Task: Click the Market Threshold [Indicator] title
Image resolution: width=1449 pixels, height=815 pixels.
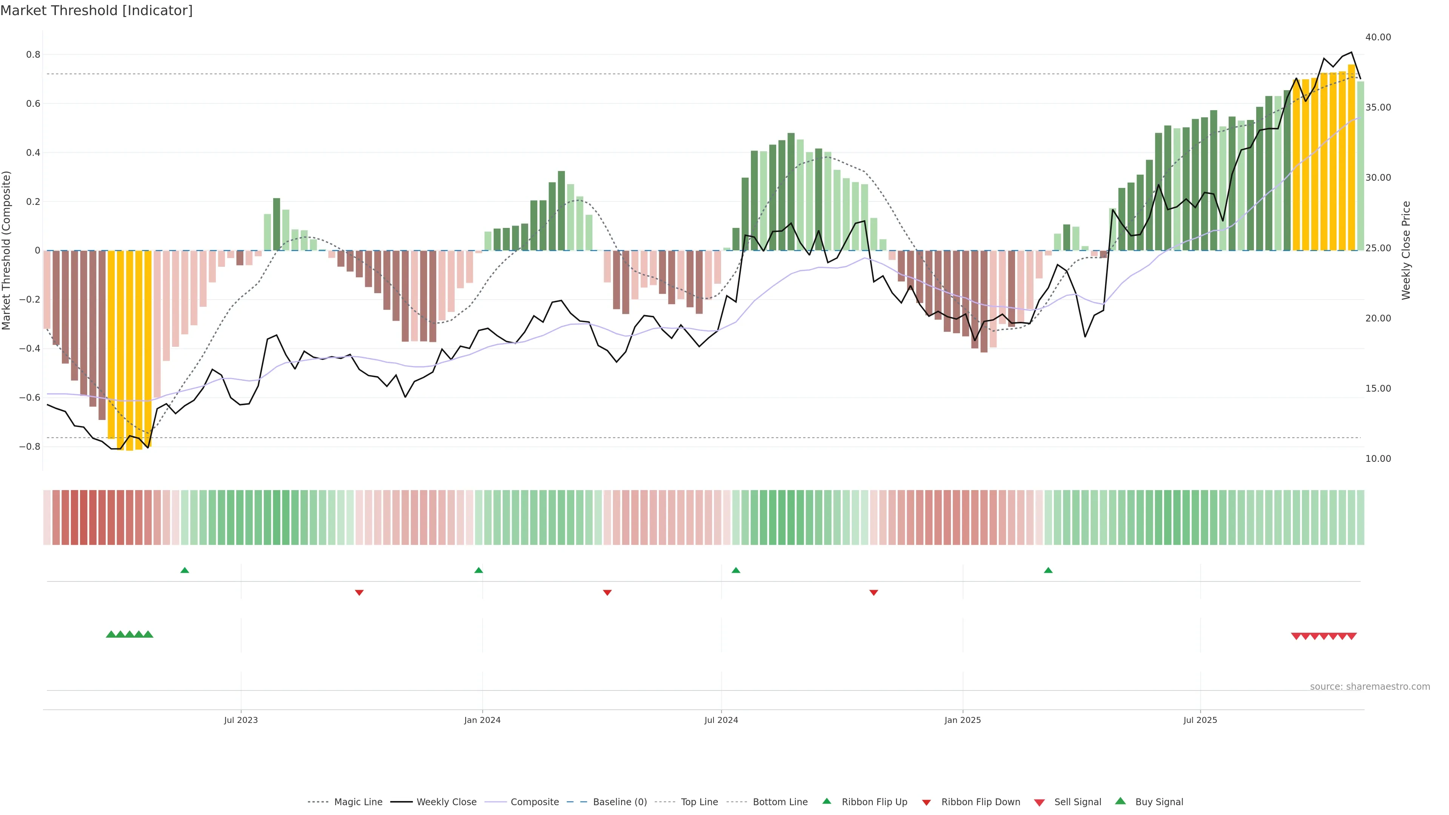Action: click(x=96, y=11)
